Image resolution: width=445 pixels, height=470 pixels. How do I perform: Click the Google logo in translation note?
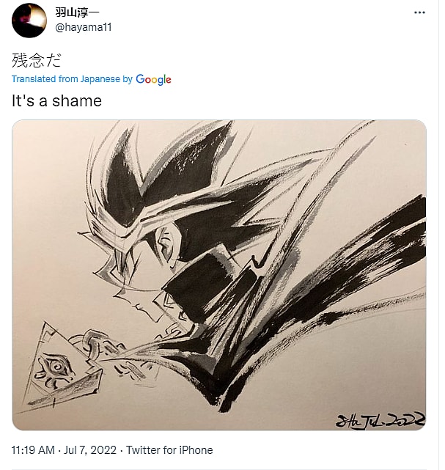click(153, 79)
